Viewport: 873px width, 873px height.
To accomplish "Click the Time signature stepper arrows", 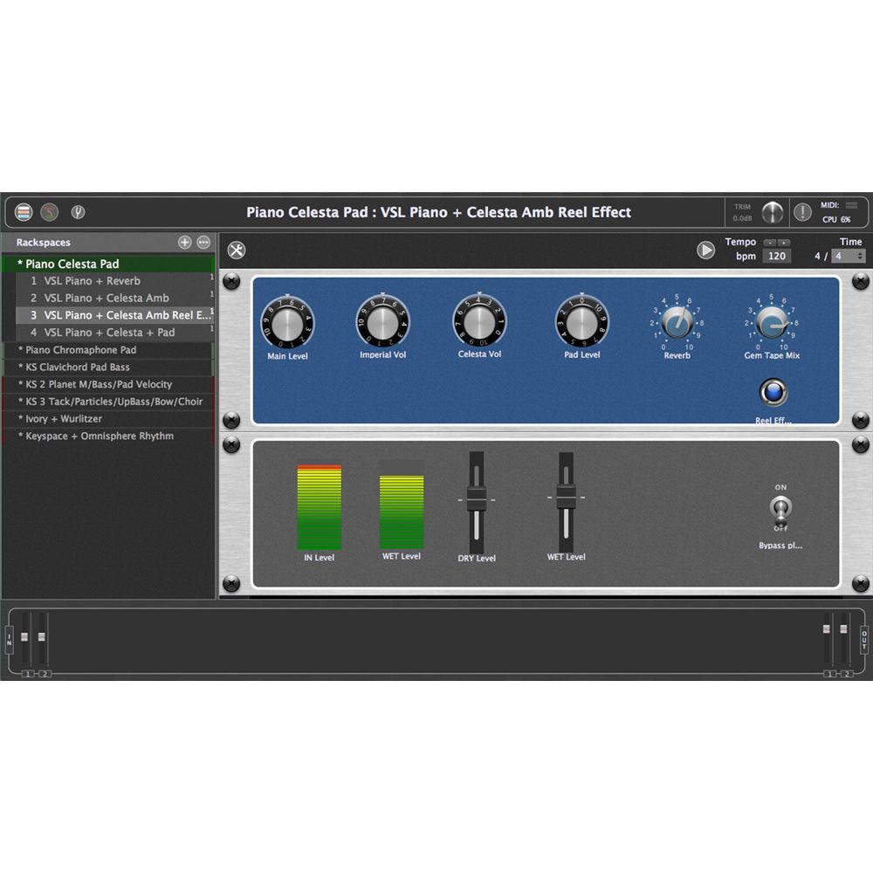I will click(859, 255).
